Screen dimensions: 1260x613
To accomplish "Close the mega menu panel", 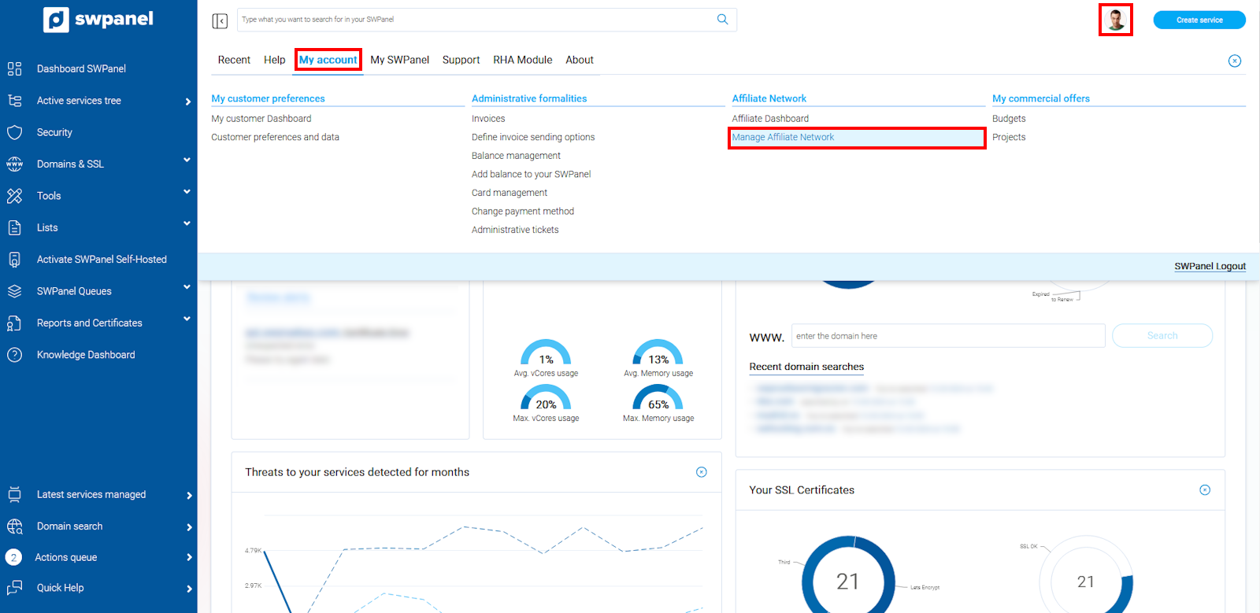I will [1234, 61].
